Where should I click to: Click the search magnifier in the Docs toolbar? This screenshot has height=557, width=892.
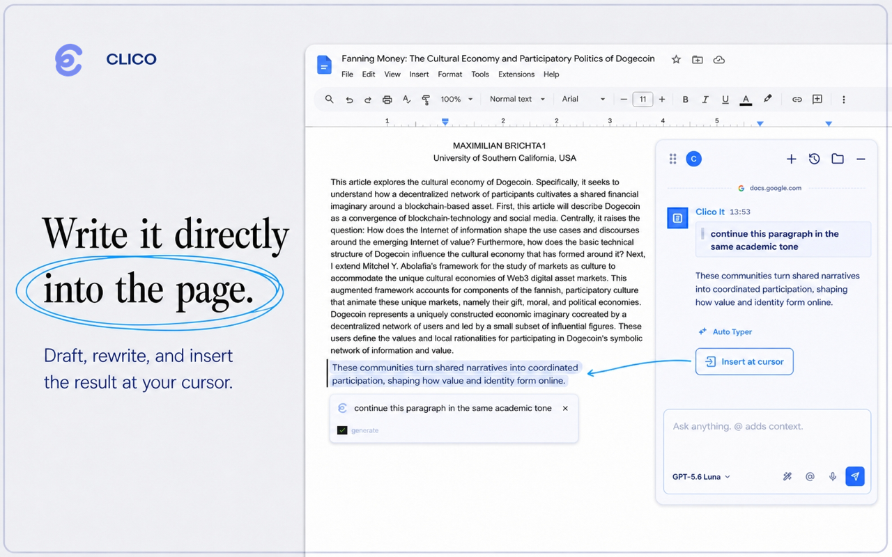coord(330,100)
